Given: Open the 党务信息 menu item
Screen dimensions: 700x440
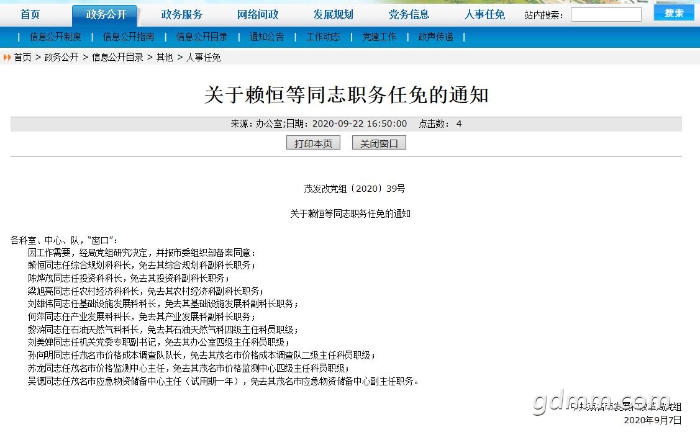Looking at the screenshot, I should pyautogui.click(x=409, y=15).
